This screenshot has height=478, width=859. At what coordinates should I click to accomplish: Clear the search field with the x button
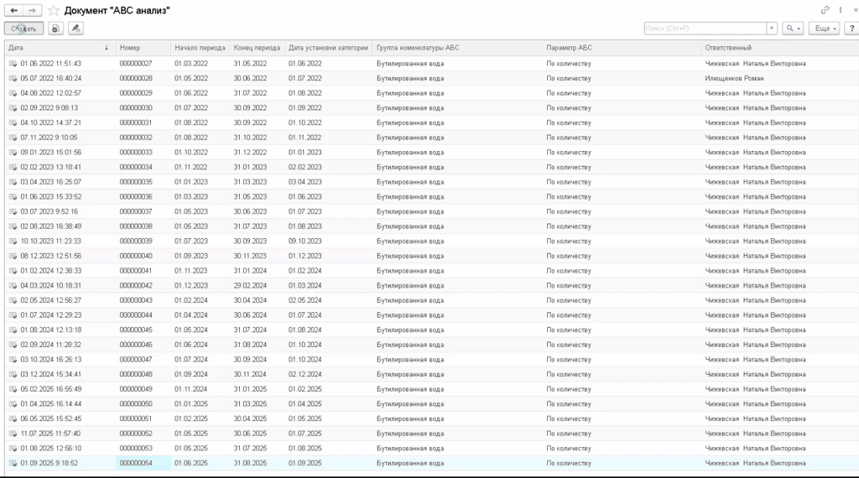[x=772, y=29]
